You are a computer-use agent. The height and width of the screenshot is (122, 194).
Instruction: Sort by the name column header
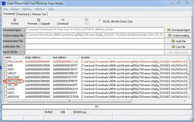[x=13, y=57]
